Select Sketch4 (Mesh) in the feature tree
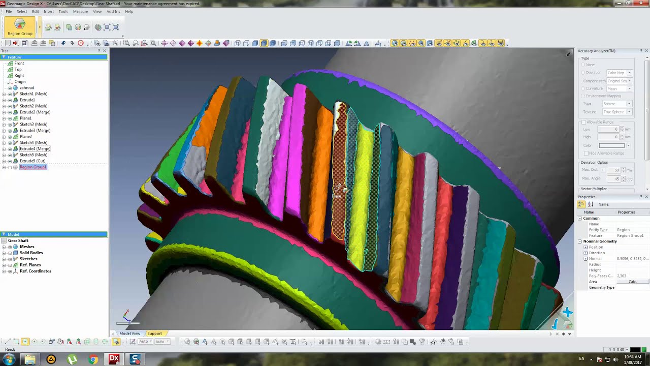 click(34, 143)
